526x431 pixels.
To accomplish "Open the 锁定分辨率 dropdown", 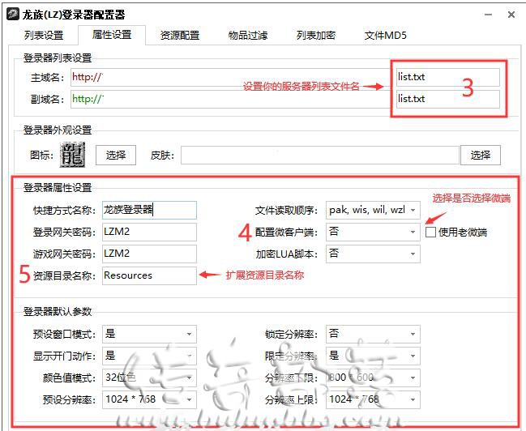I will tap(373, 334).
